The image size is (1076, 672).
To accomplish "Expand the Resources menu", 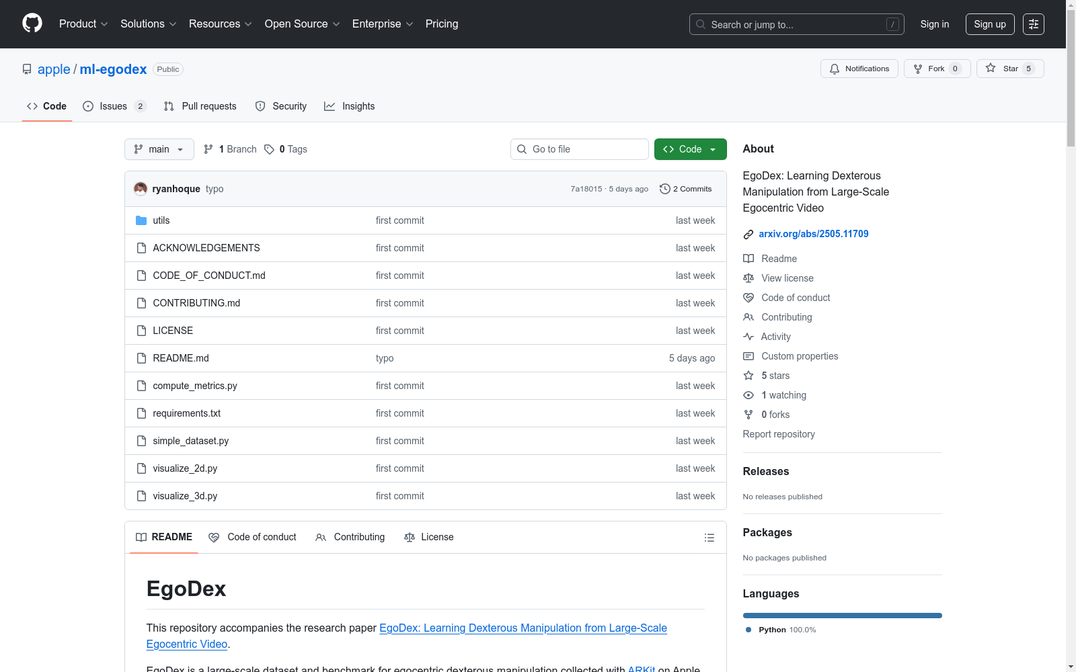I will 221,24.
